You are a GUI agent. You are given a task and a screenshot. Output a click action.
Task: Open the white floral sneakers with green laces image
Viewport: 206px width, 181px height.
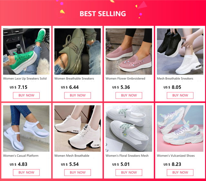[129, 129]
